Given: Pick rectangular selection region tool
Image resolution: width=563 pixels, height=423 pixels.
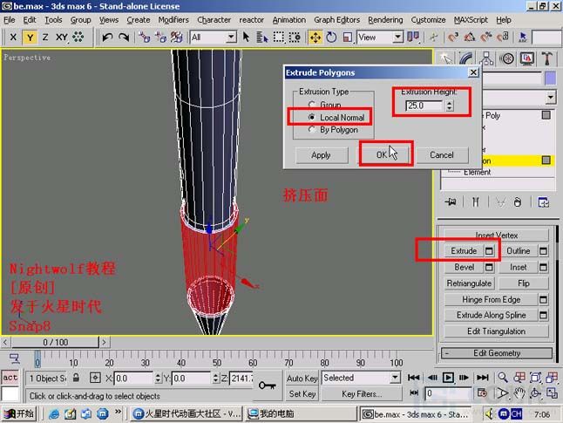Looking at the screenshot, I should click(x=279, y=37).
